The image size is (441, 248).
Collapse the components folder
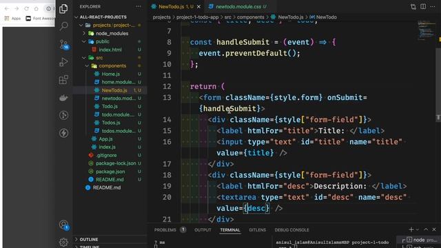tap(110, 66)
